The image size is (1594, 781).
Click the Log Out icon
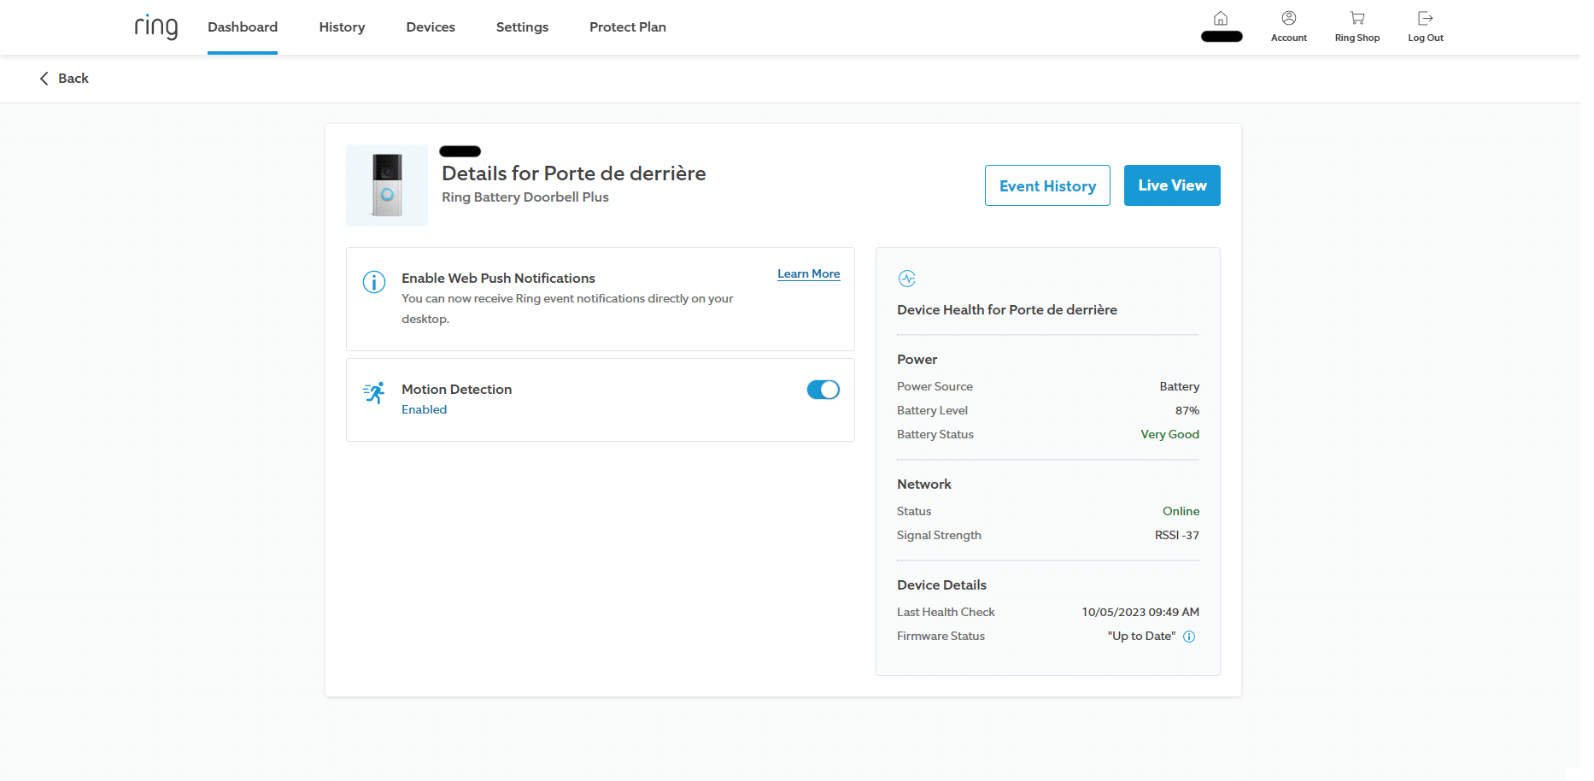(1425, 19)
